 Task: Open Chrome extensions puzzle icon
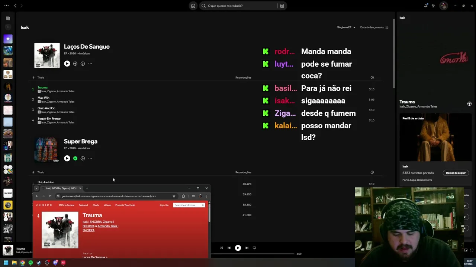(183, 196)
